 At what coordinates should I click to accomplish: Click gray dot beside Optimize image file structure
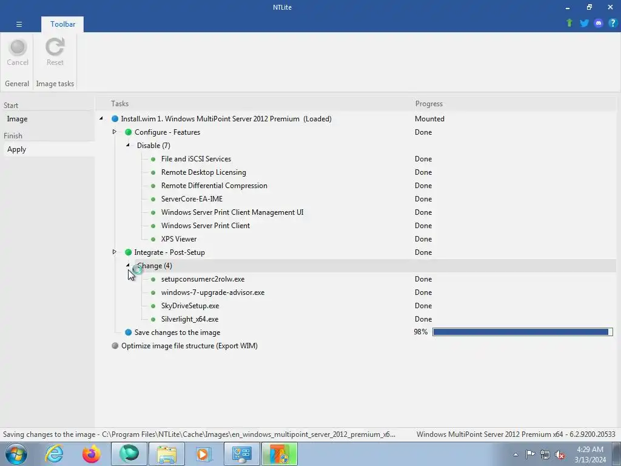click(115, 345)
